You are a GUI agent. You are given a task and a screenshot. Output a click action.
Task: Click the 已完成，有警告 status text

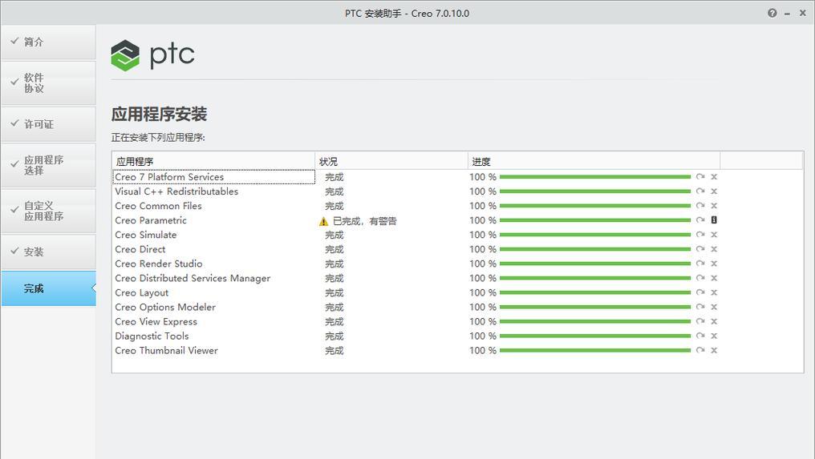[x=364, y=221]
